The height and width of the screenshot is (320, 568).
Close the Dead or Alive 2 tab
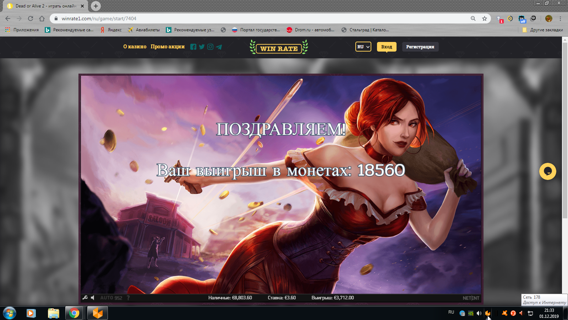pyautogui.click(x=82, y=6)
